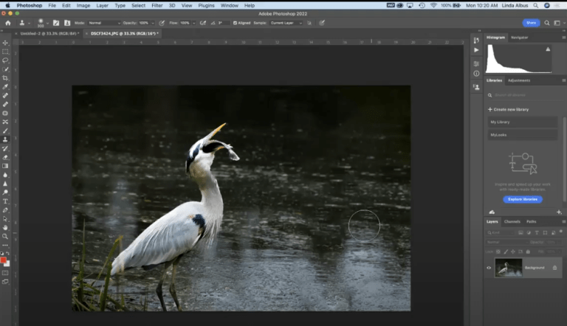Screen dimensions: 567x326
Task: Switch to the Navigator tab
Action: tap(519, 37)
